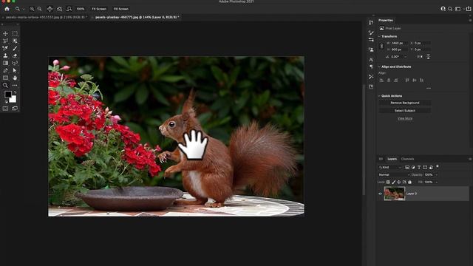Click the Fill Screen button
473x266 pixels.
click(x=121, y=9)
